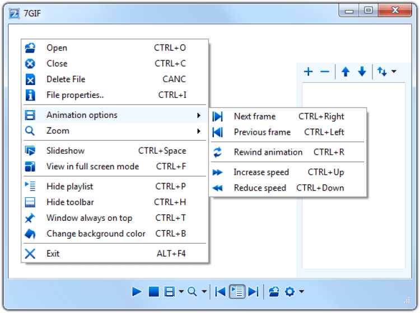Choose Open from the context menu
The width and height of the screenshot is (420, 313).
115,48
